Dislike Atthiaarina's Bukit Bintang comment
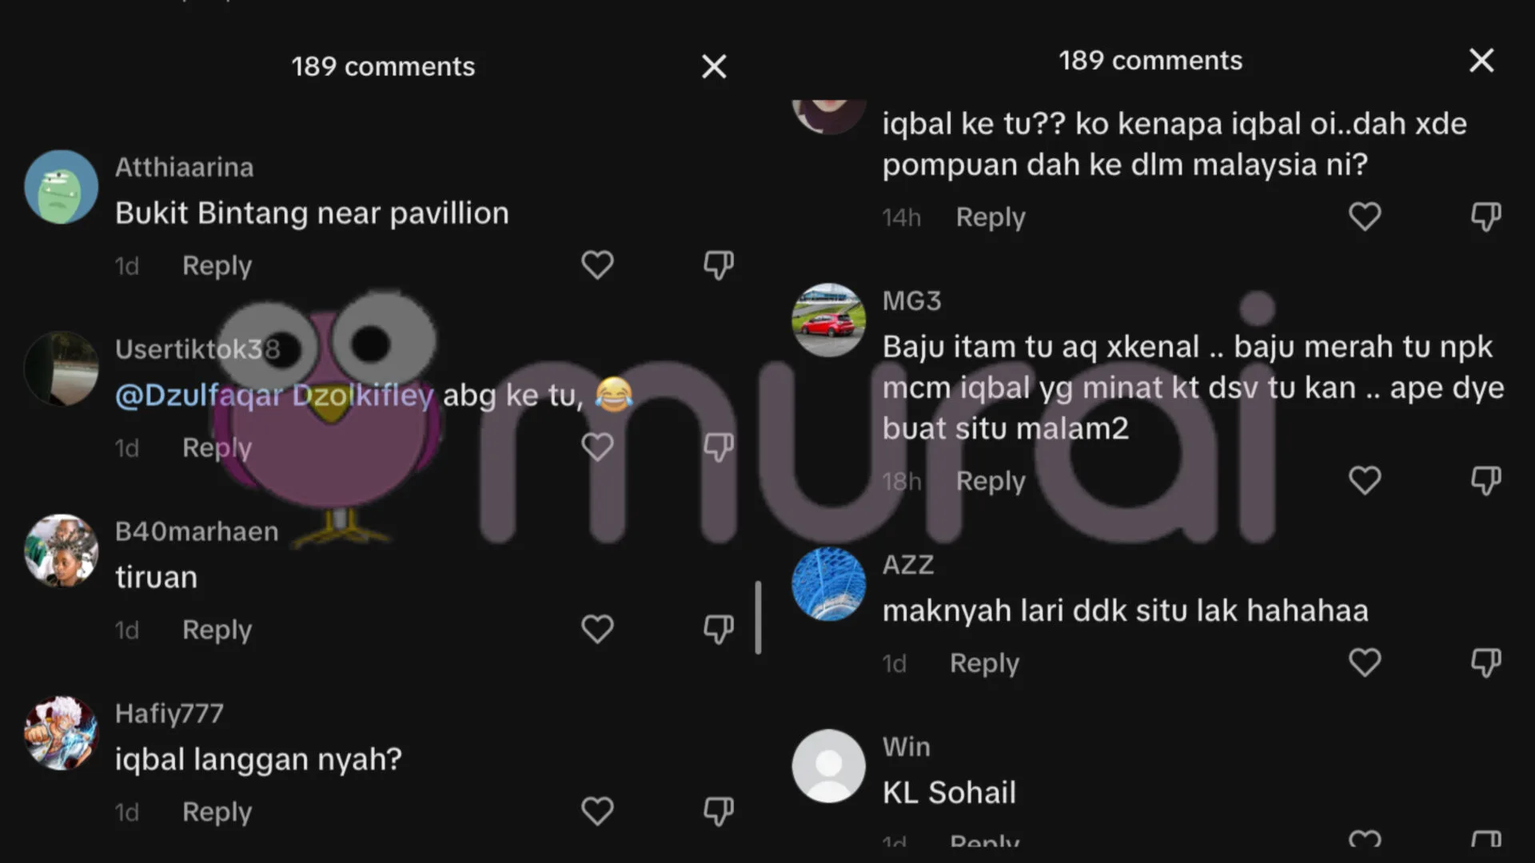 tap(719, 265)
